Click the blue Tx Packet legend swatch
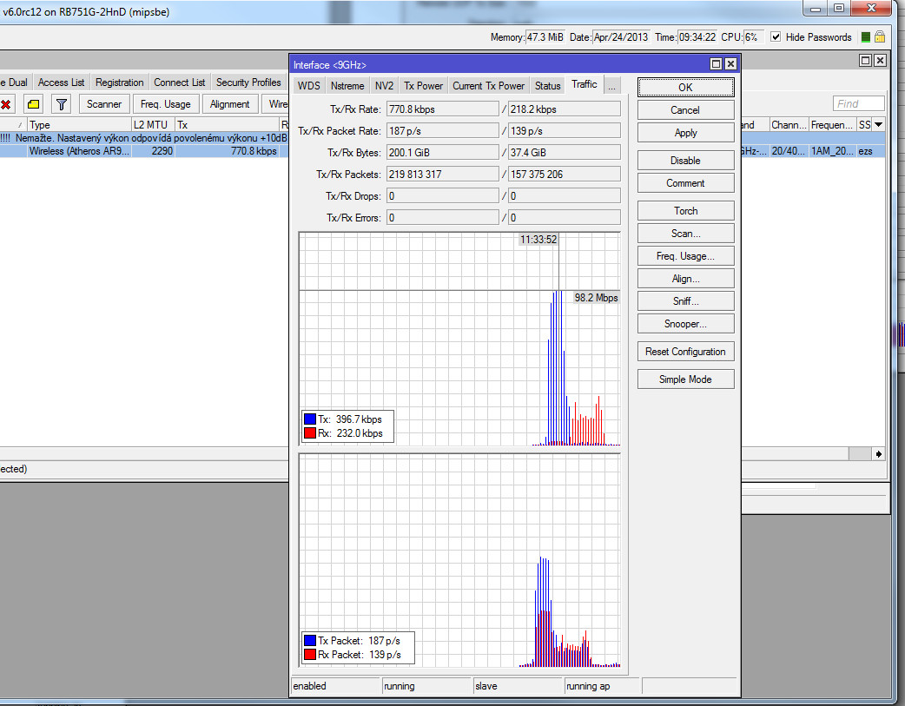Viewport: 905px width, 706px height. click(310, 641)
